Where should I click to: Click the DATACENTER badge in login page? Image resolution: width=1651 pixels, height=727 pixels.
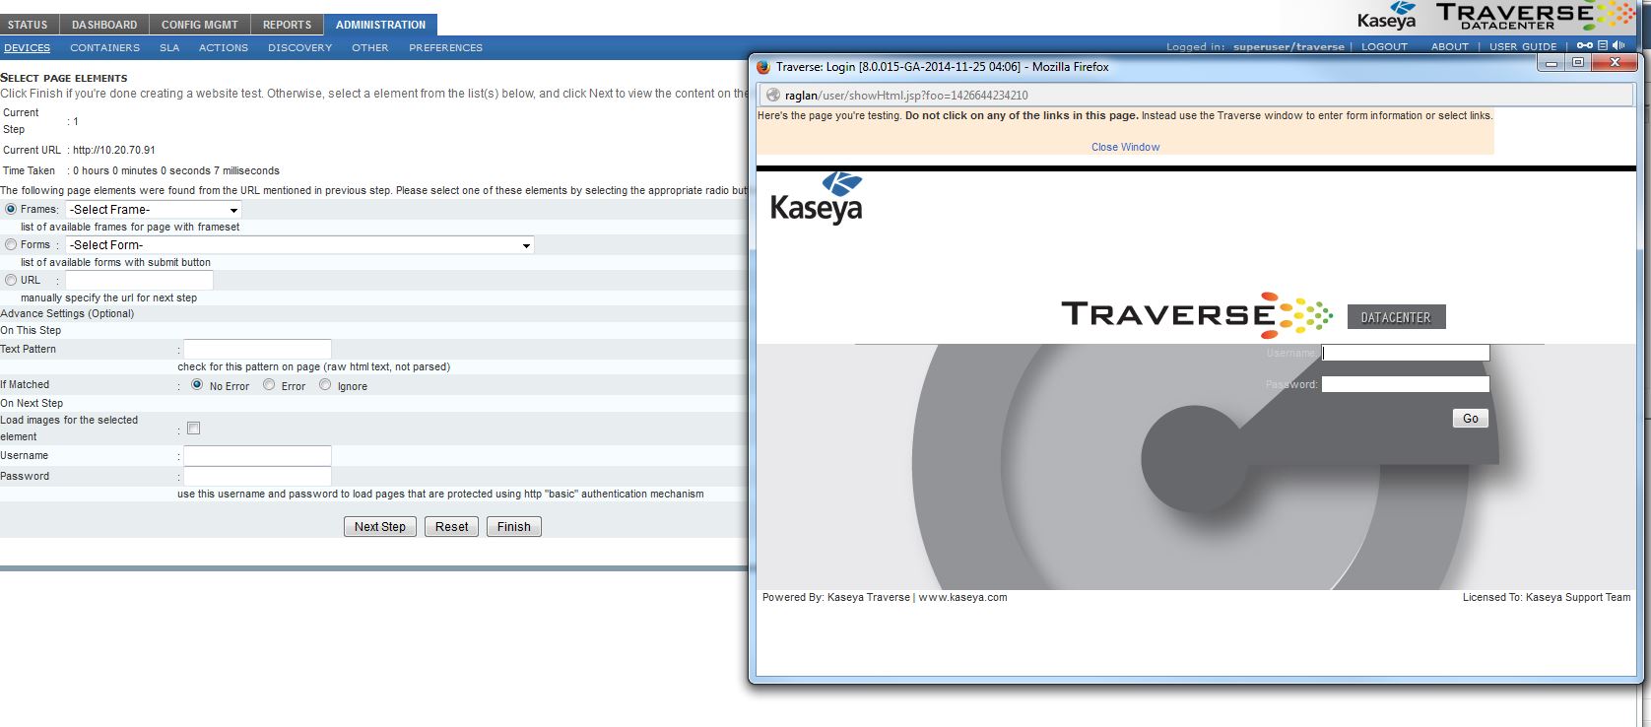1396,317
